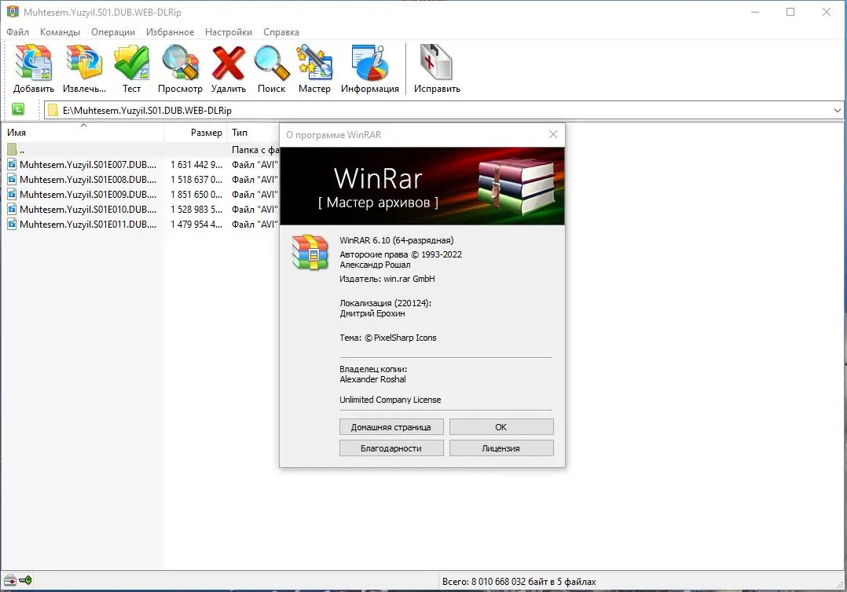The image size is (847, 592).
Task: Click the Удалить (Delete) toolbar icon
Action: pyautogui.click(x=228, y=61)
